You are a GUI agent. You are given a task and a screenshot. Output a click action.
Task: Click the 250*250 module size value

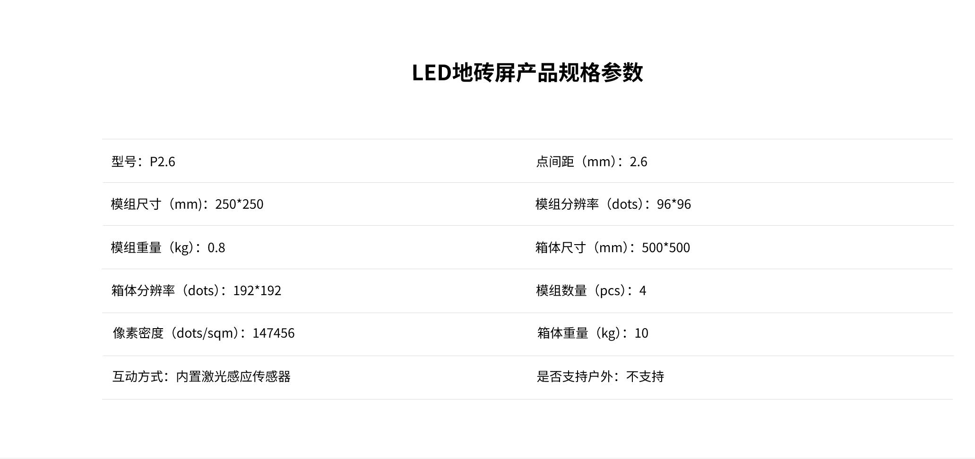pos(239,204)
